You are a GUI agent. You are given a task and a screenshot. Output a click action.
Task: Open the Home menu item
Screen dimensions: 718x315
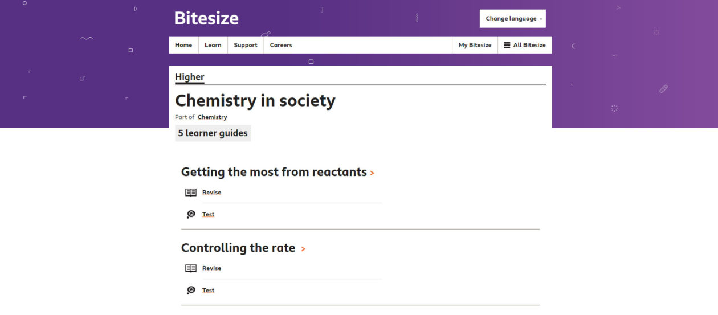tap(183, 46)
